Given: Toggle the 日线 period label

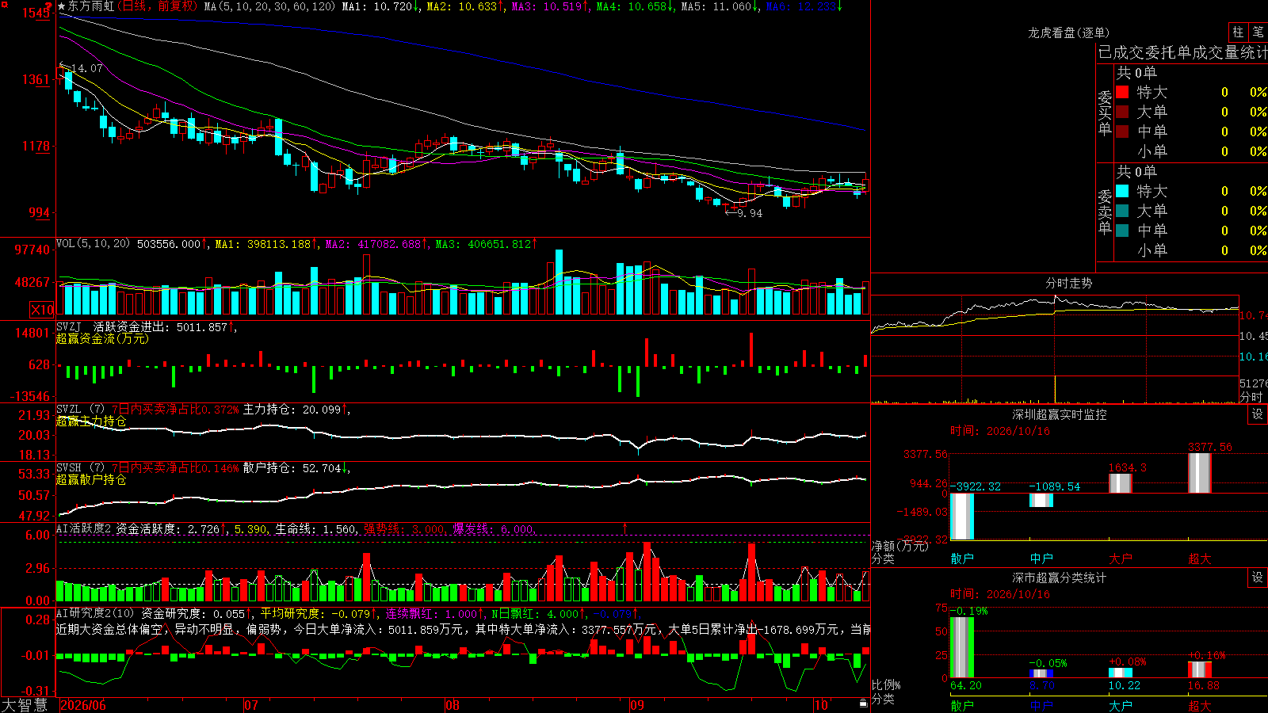Looking at the screenshot, I should coord(134,6).
